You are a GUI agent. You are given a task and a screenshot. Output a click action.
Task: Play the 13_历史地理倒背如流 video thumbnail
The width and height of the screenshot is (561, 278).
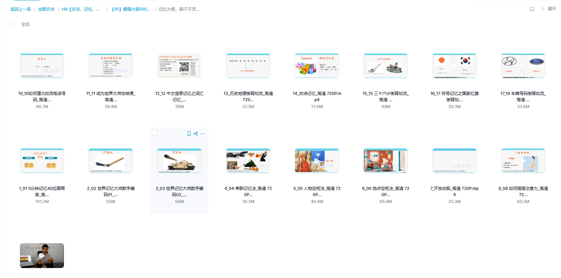coord(248,66)
